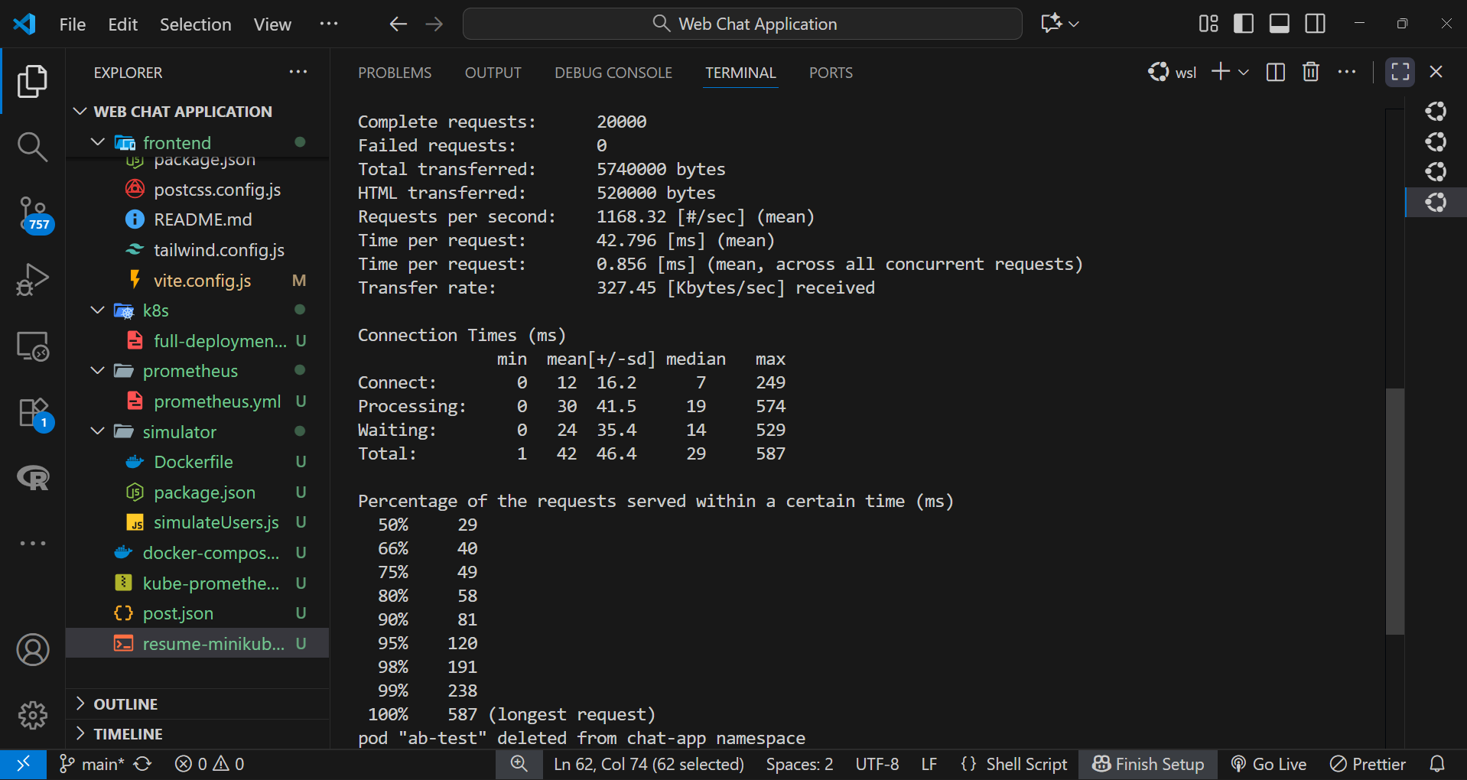Kill the terminal with trash icon
Screen dimensions: 1467x780
[1311, 72]
